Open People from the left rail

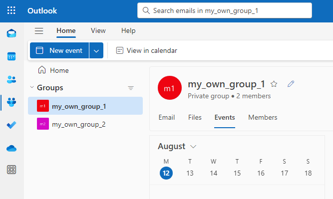point(11,80)
